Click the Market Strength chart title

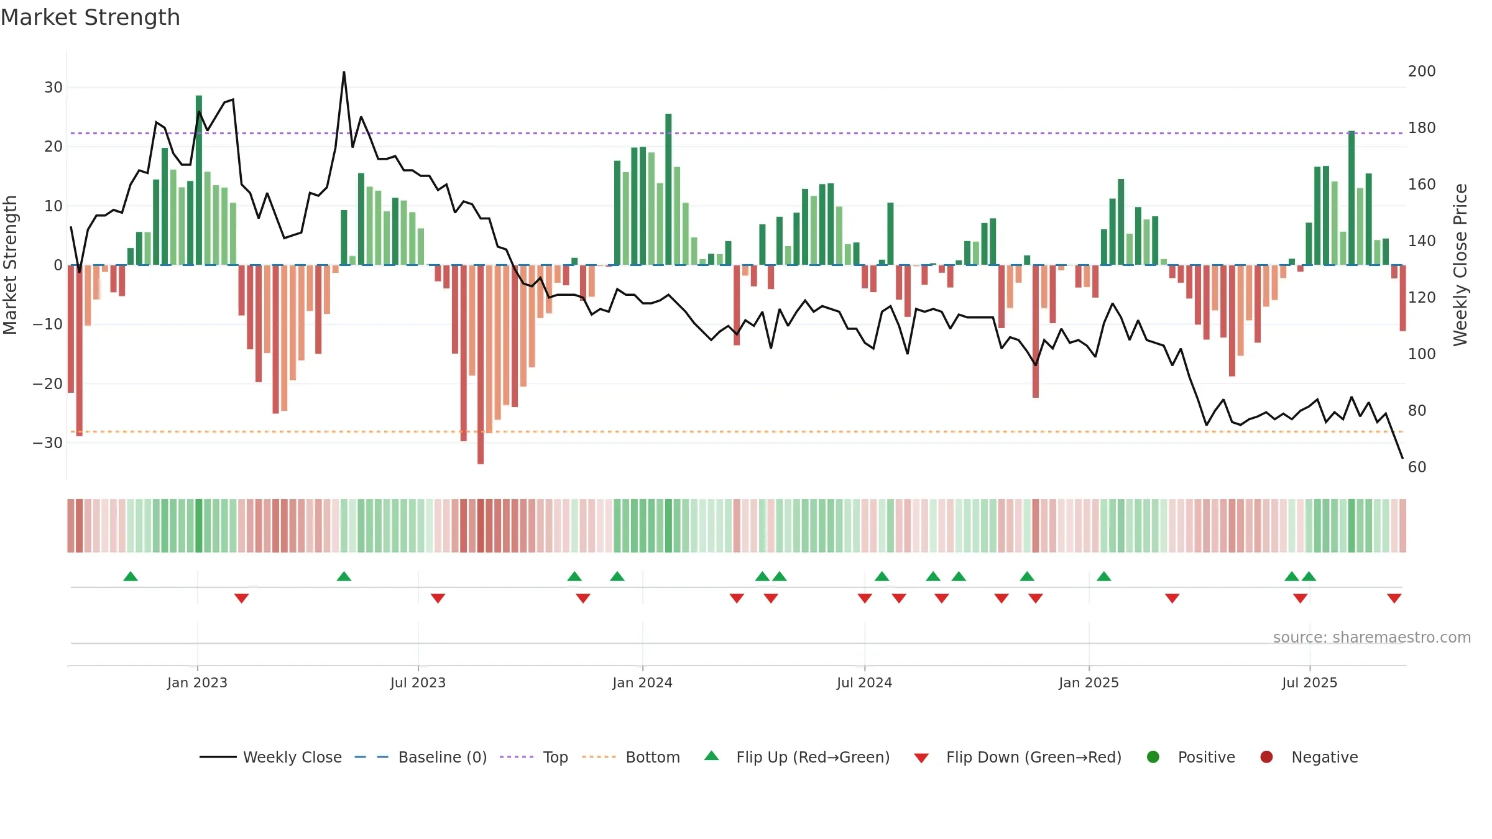pyautogui.click(x=90, y=17)
